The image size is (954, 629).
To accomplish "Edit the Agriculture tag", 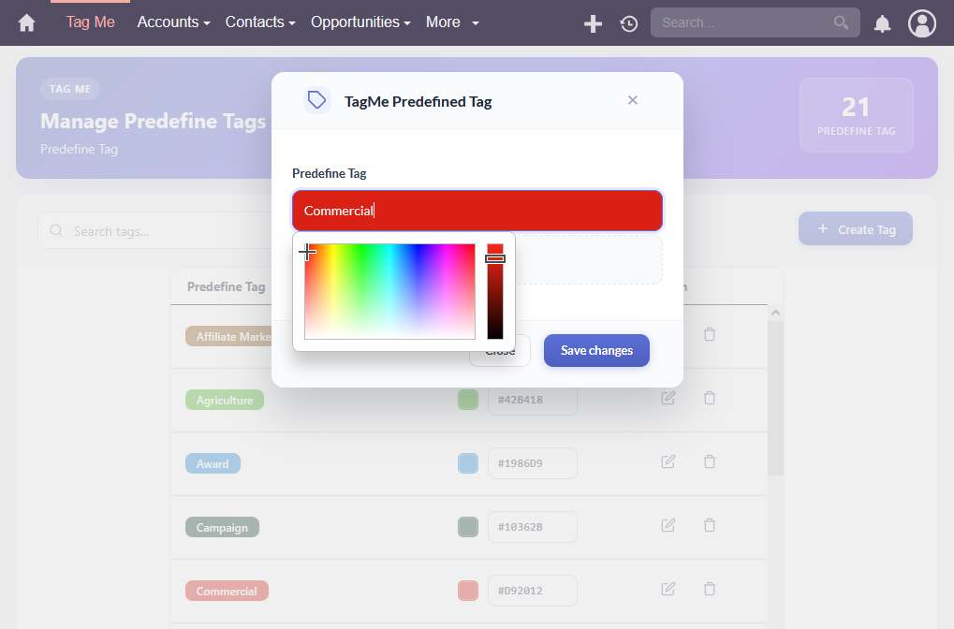I will coord(668,399).
